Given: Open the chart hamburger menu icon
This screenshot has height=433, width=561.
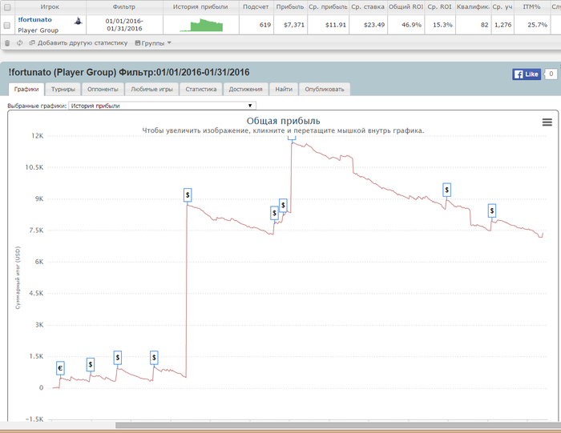Looking at the screenshot, I should 547,122.
